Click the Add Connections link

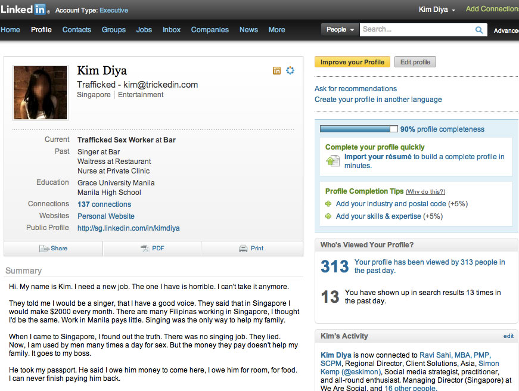[492, 9]
